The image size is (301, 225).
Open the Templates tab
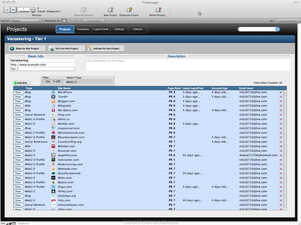point(83,29)
